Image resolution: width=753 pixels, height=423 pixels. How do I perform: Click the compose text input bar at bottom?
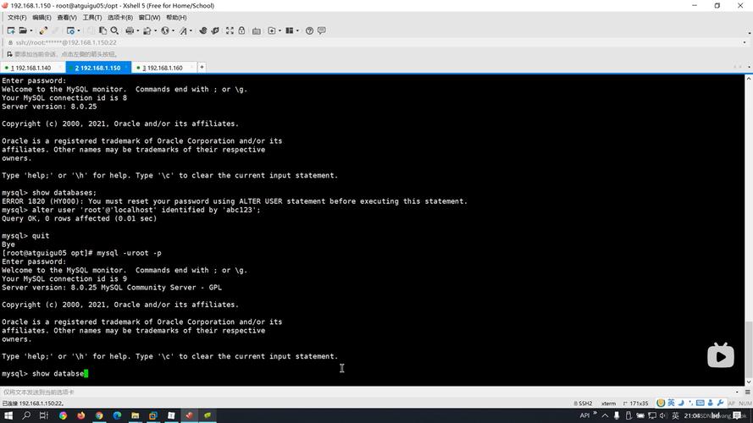tap(368, 392)
